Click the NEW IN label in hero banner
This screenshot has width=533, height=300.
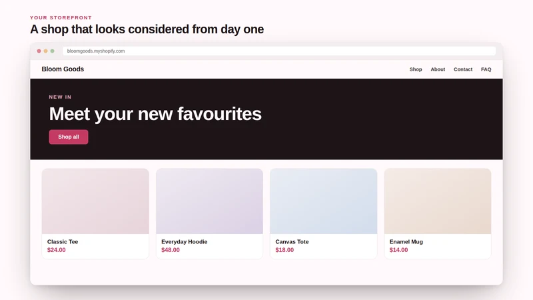pyautogui.click(x=60, y=97)
